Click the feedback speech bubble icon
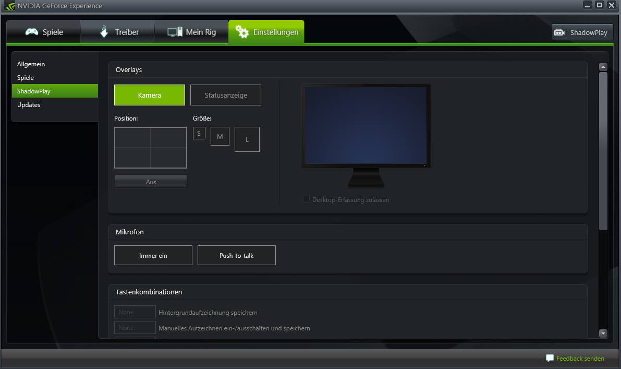The image size is (621, 369). (x=550, y=358)
